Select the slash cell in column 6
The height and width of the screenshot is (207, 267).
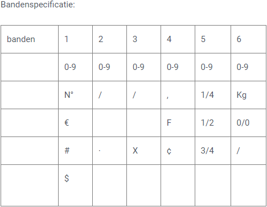pyautogui.click(x=248, y=151)
